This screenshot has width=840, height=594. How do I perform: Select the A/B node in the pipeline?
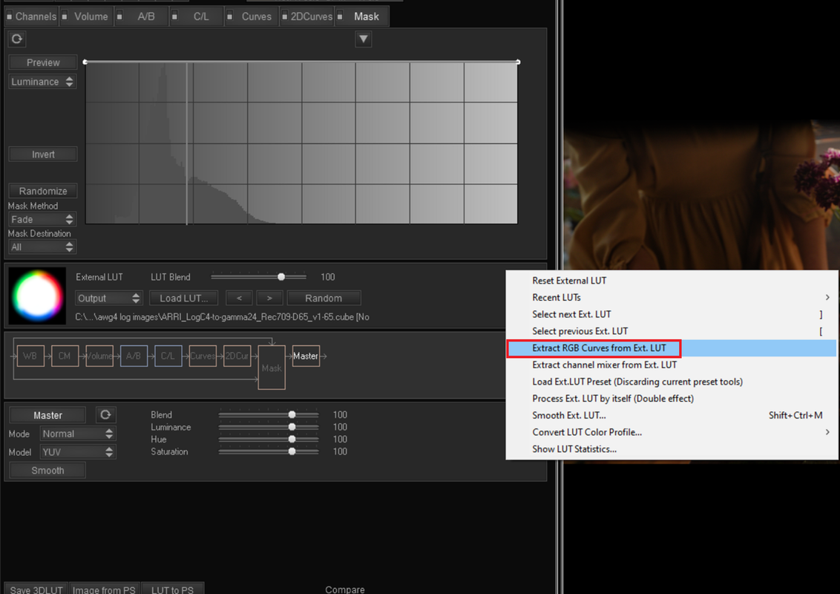(x=134, y=356)
